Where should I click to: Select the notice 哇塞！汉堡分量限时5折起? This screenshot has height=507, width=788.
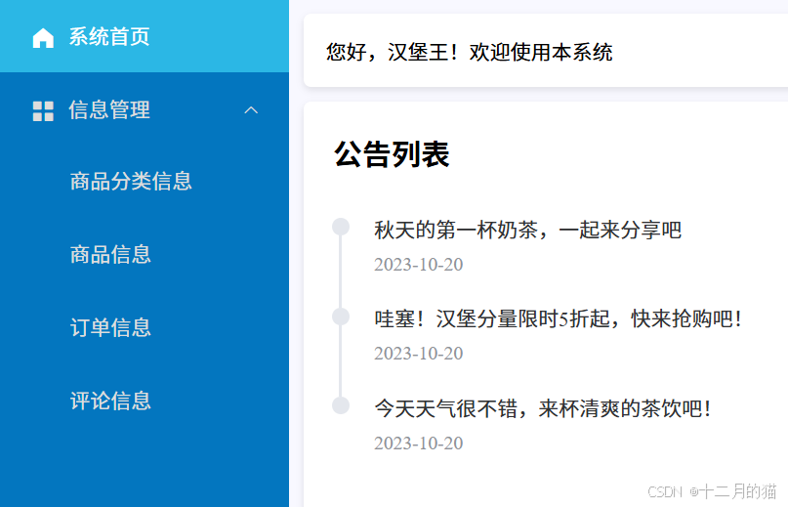[559, 318]
